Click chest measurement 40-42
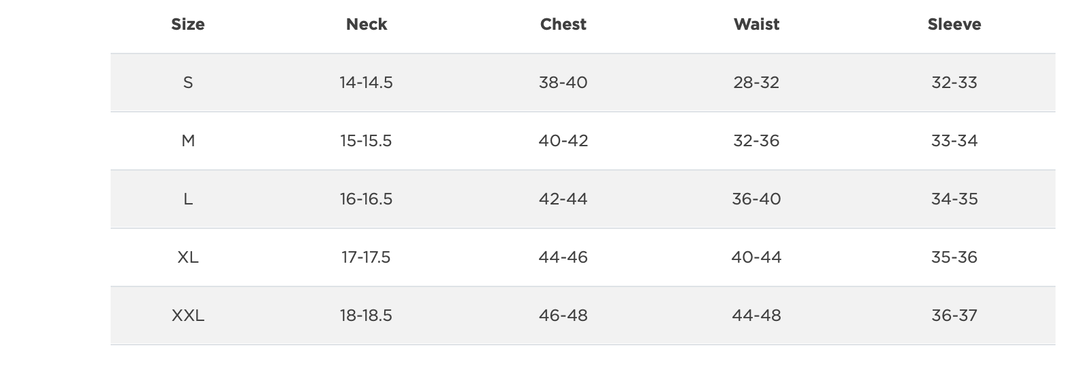This screenshot has height=367, width=1082. (x=563, y=141)
